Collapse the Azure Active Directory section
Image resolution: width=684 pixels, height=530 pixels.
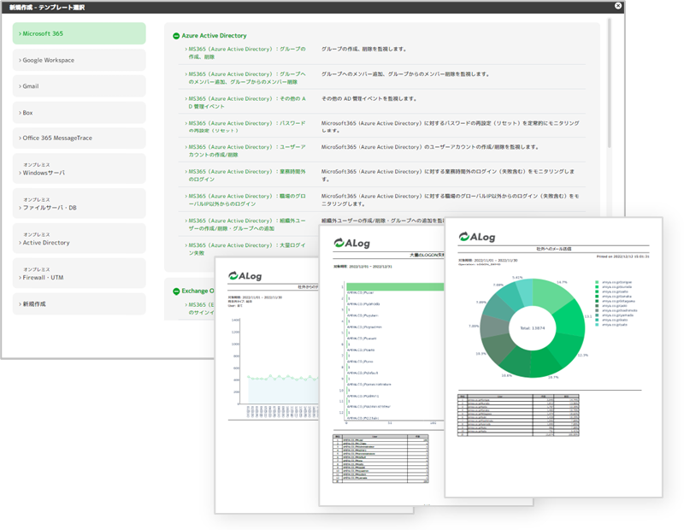tap(176, 36)
